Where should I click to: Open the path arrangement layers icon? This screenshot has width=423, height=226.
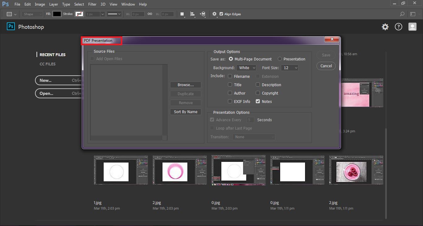click(203, 14)
